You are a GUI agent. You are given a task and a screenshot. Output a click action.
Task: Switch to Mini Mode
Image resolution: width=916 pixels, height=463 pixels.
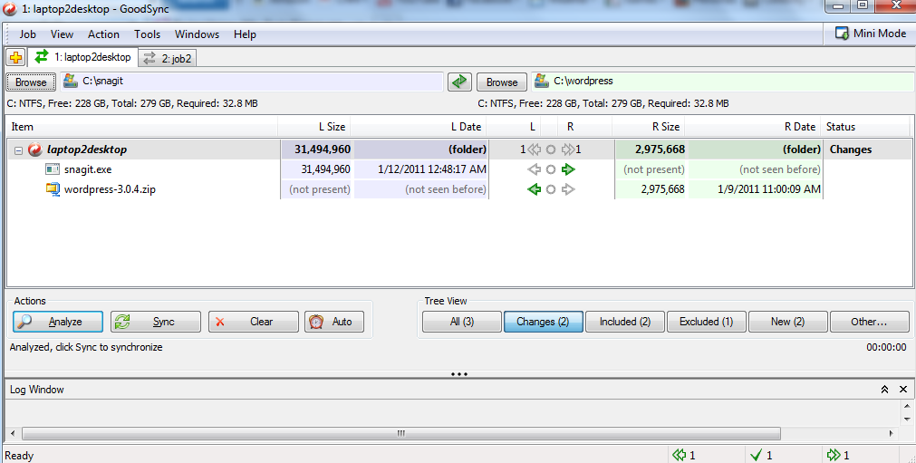point(871,34)
